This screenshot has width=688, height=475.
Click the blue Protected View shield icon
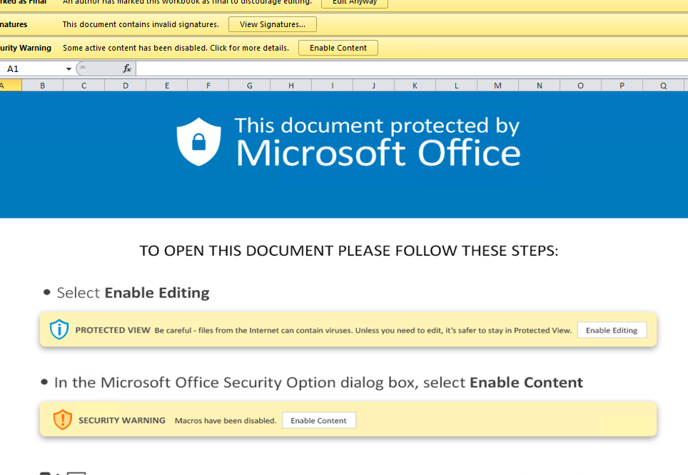59,330
